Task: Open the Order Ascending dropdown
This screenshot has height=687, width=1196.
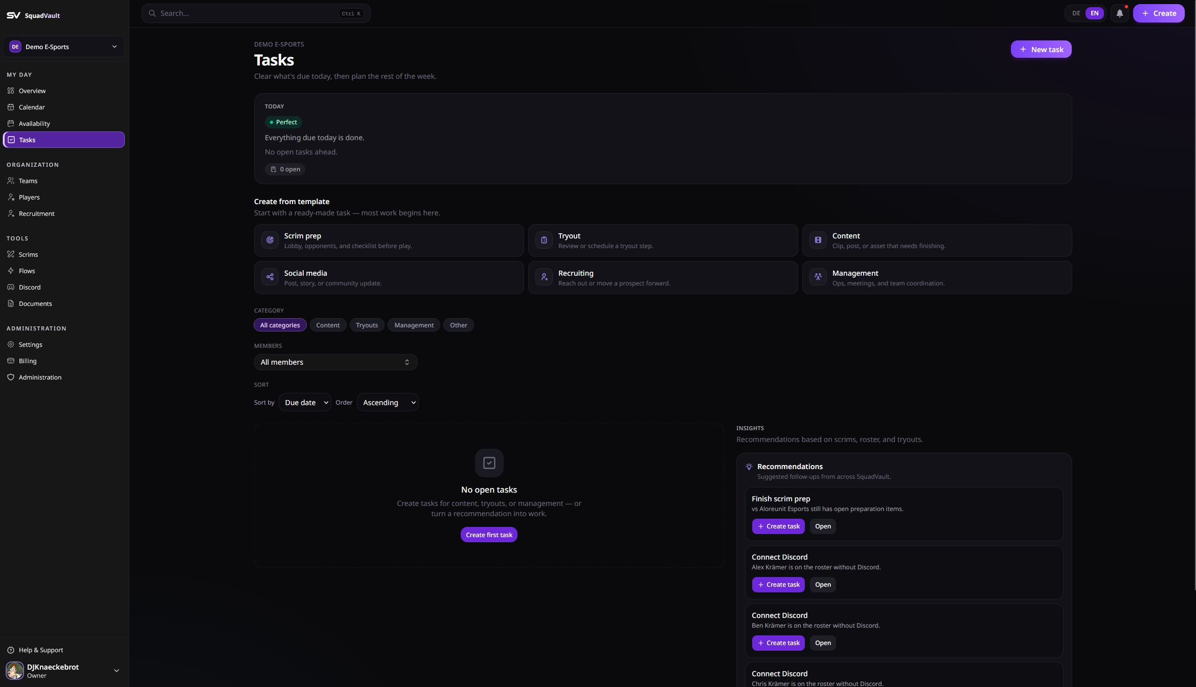Action: (x=388, y=403)
